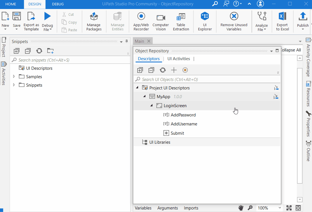
Task: Open the DEBUG ribbon tab
Action: (x=58, y=4)
